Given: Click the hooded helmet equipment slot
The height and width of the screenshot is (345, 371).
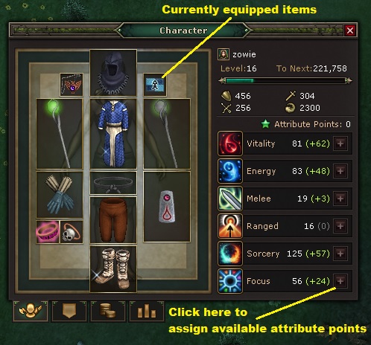Looking at the screenshot, I should click(113, 73).
